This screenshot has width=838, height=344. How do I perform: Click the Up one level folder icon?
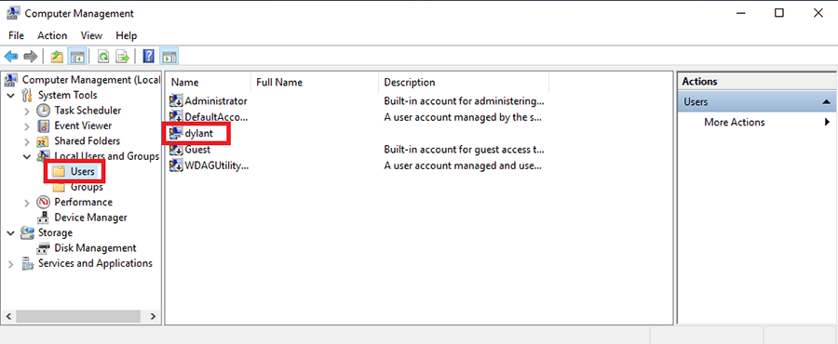coord(57,57)
